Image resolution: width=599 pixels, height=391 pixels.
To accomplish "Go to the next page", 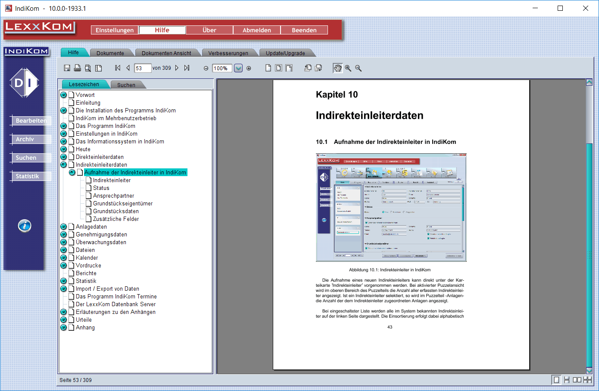I will (177, 68).
